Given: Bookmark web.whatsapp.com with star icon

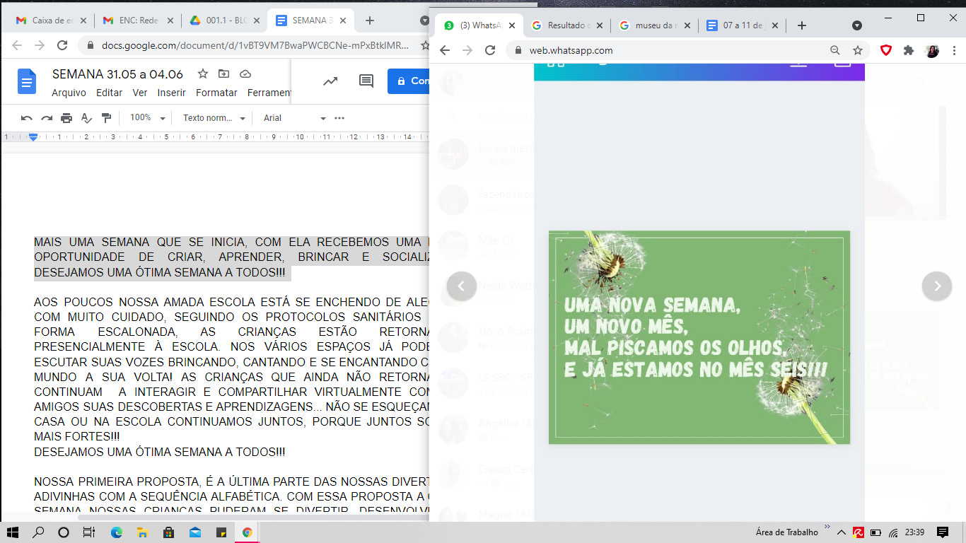Looking at the screenshot, I should [x=858, y=50].
